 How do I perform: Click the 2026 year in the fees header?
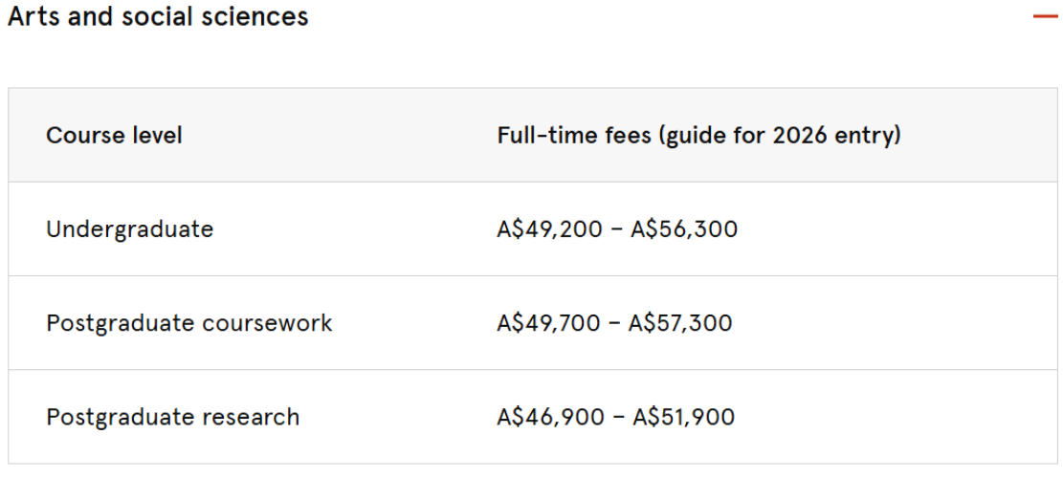pyautogui.click(x=800, y=136)
